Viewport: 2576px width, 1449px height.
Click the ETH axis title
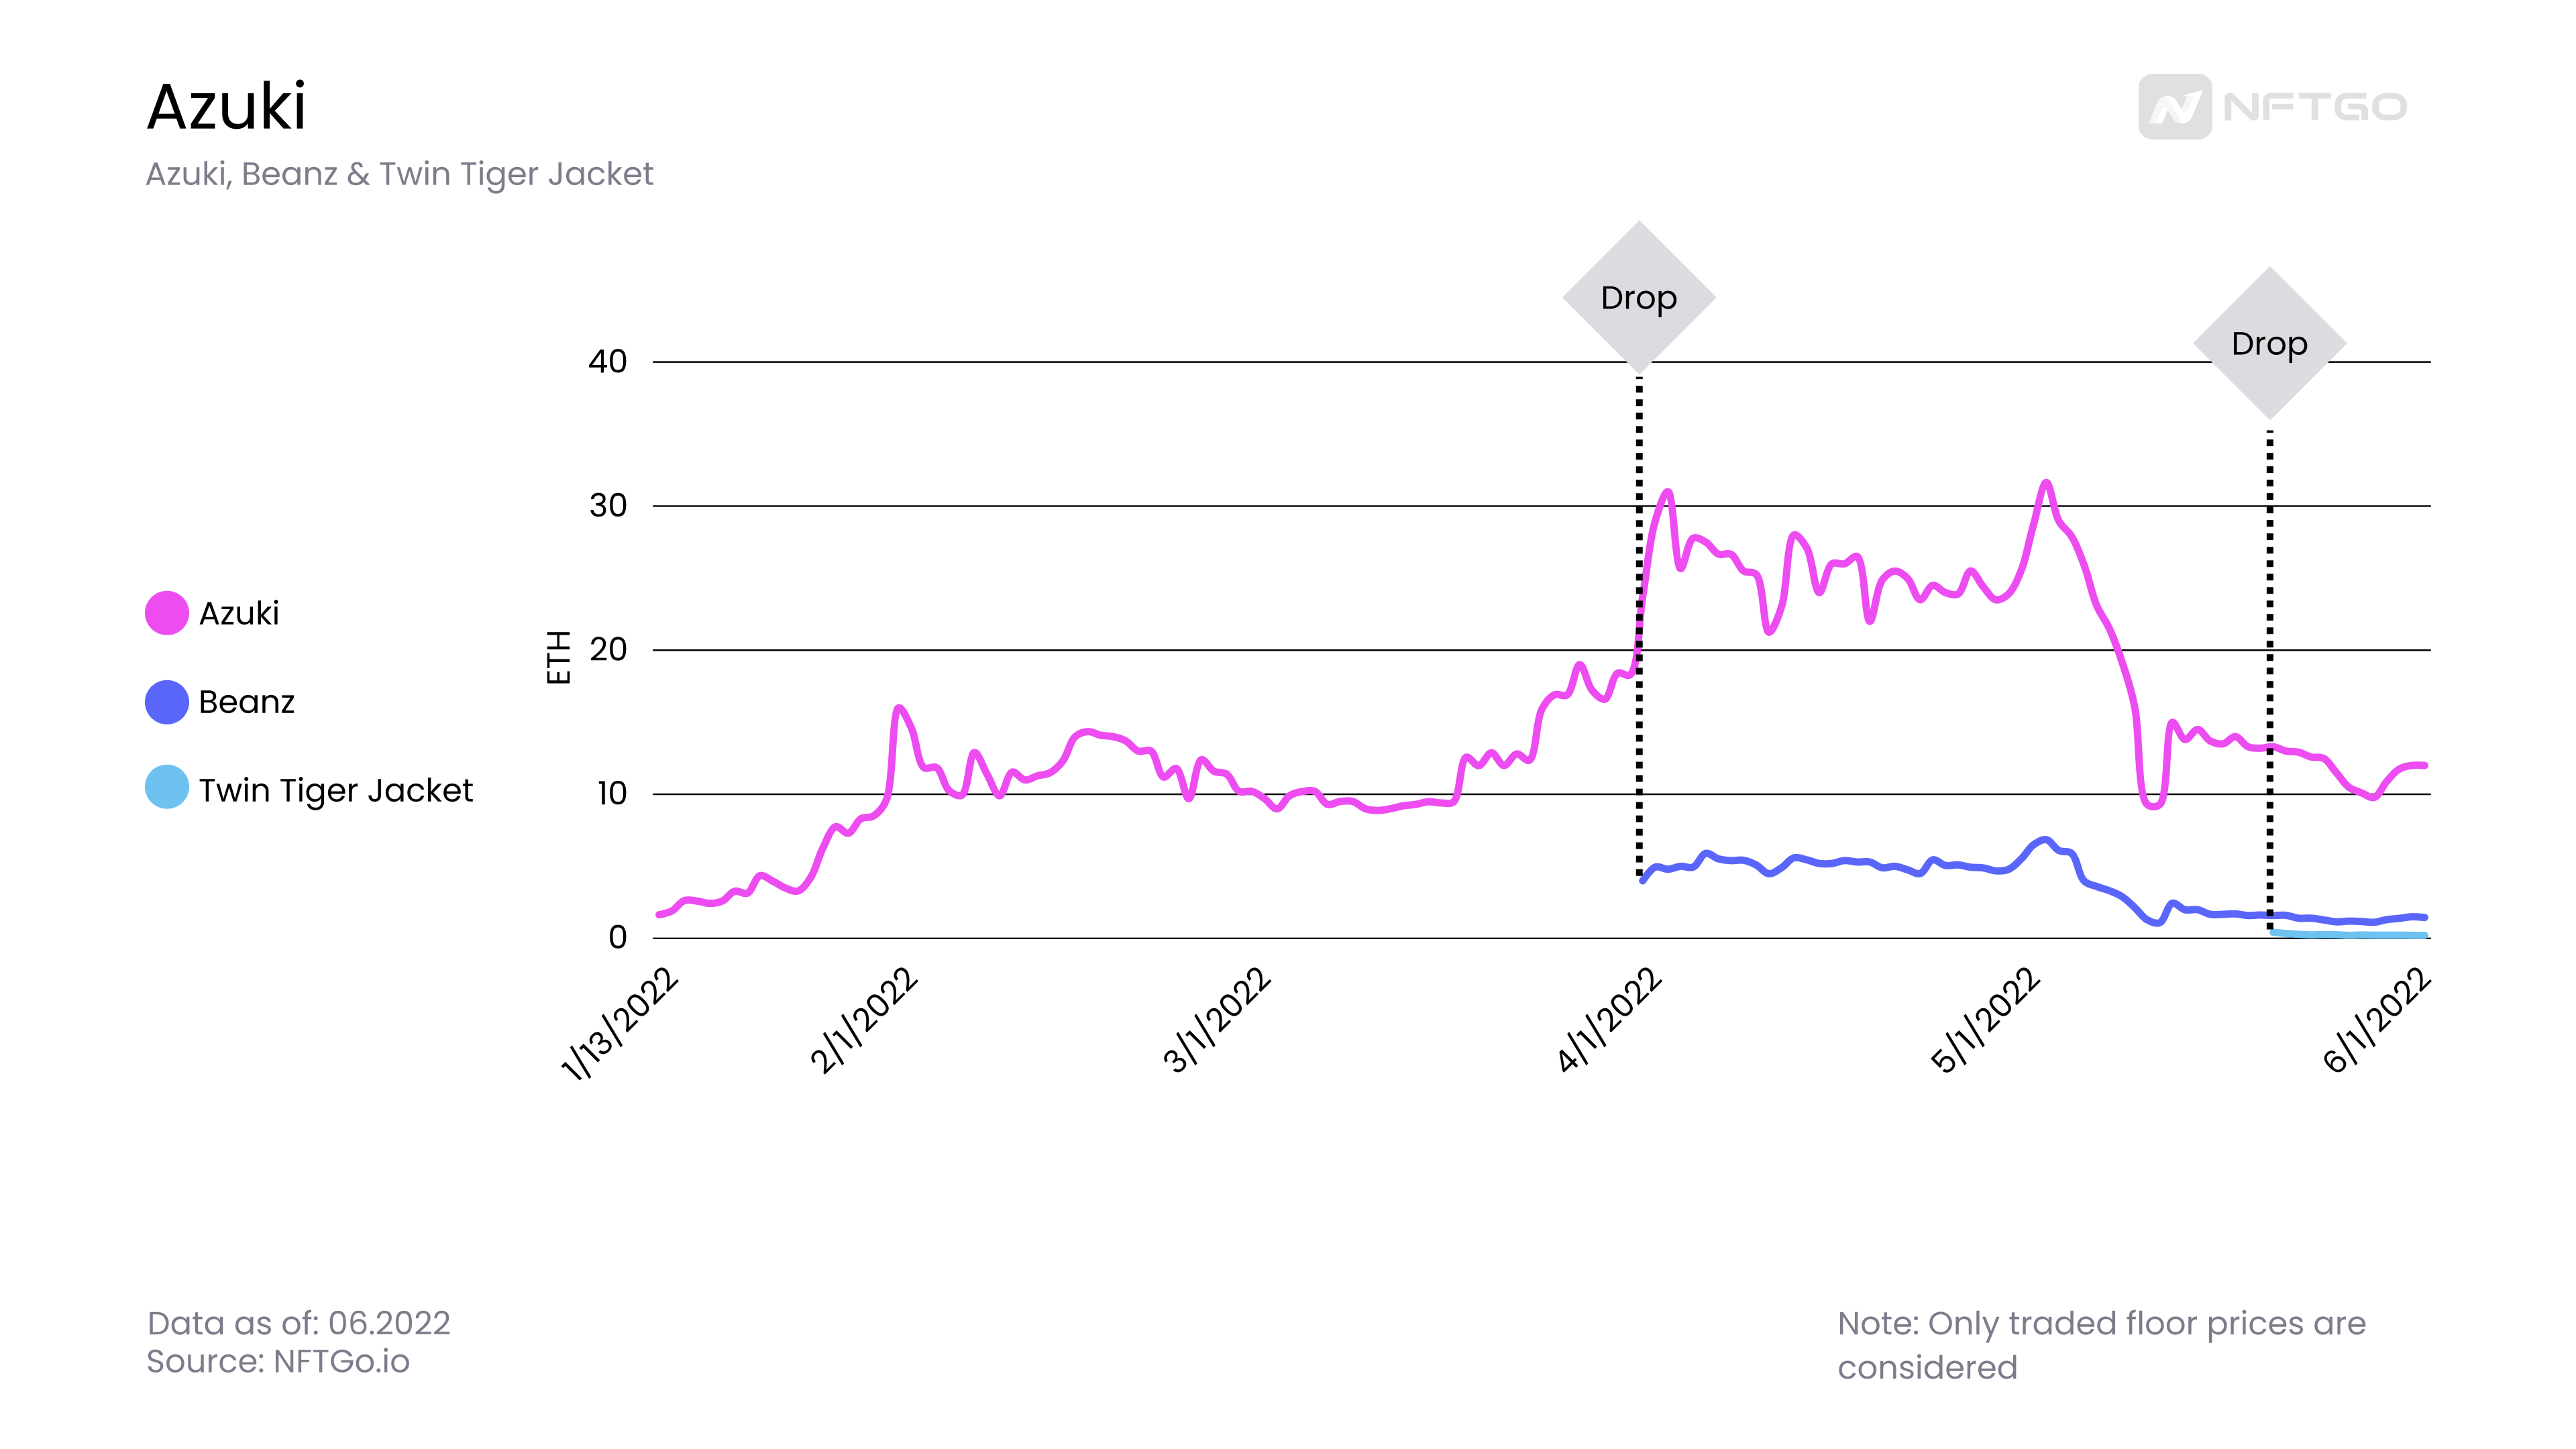coord(558,657)
